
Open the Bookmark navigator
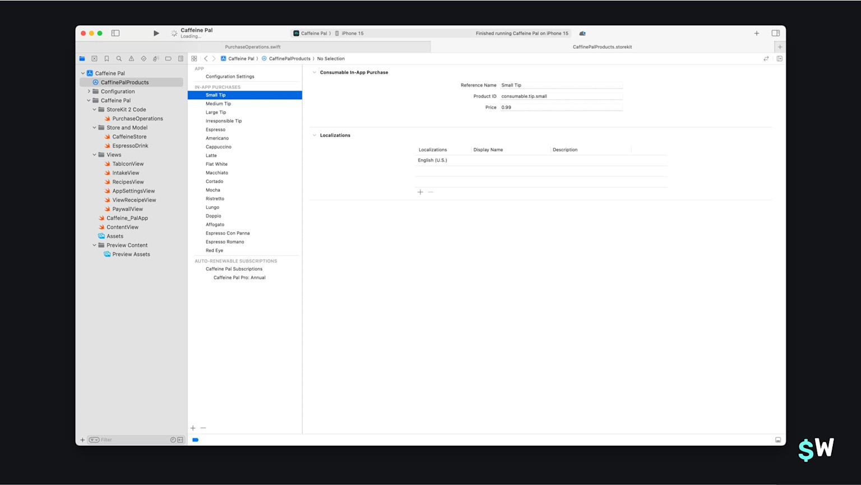107,58
